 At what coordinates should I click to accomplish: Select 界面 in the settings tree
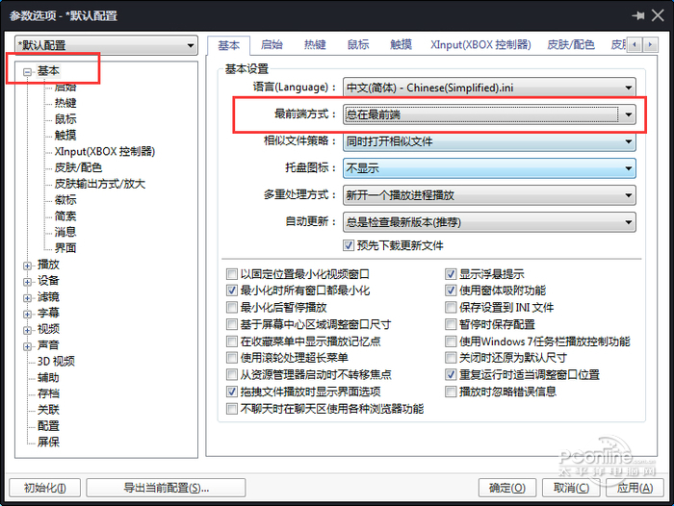click(65, 248)
